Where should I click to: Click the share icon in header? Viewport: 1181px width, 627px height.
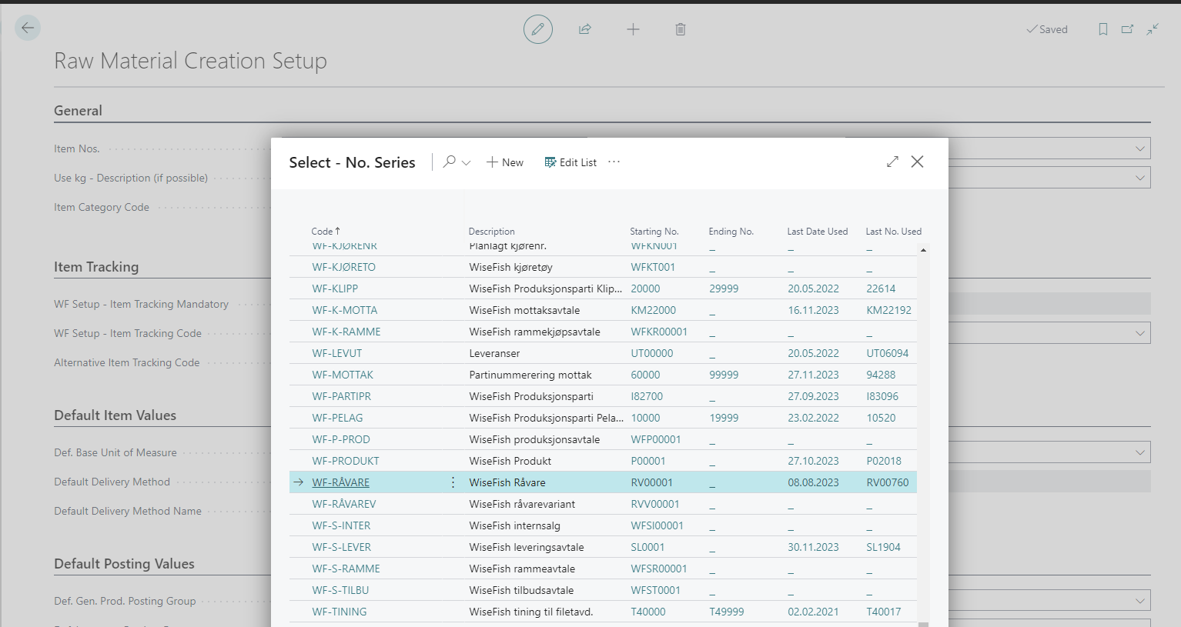[585, 29]
